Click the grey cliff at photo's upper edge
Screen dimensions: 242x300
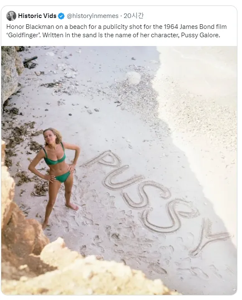click(x=11, y=74)
